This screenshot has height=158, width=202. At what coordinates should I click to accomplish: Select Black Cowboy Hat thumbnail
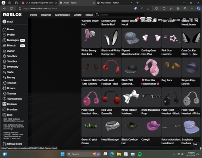click(x=131, y=127)
